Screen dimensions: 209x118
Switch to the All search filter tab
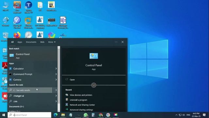click(x=12, y=42)
